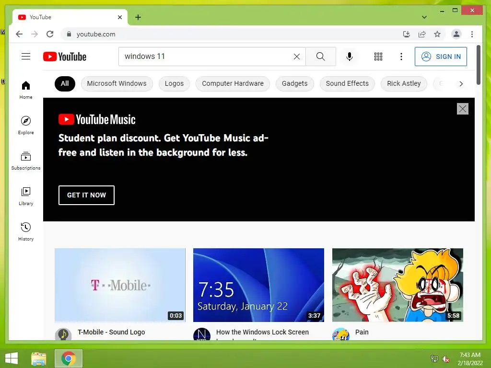This screenshot has width=491, height=368.
Task: Clear the search box with the X
Action: (x=296, y=57)
